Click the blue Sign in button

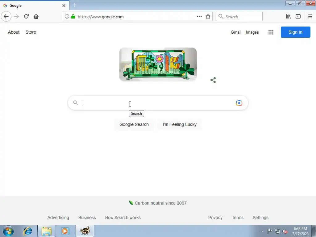(x=295, y=32)
